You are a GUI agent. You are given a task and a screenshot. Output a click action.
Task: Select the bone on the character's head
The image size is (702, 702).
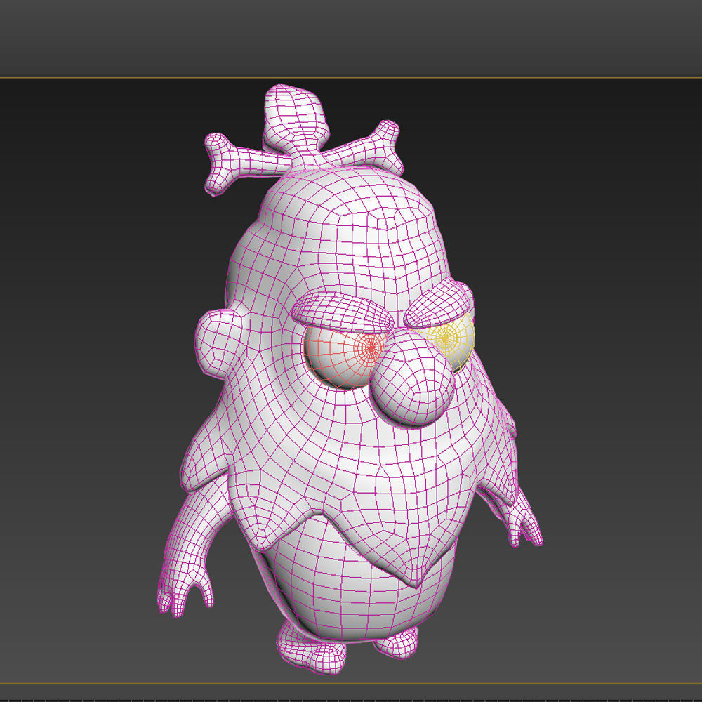coord(303,157)
